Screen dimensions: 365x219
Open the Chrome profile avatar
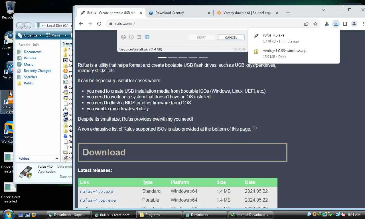pos(354,24)
